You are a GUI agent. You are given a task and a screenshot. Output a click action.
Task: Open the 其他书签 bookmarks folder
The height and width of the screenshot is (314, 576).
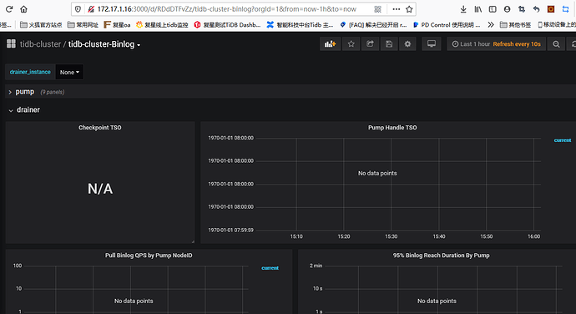pos(516,24)
